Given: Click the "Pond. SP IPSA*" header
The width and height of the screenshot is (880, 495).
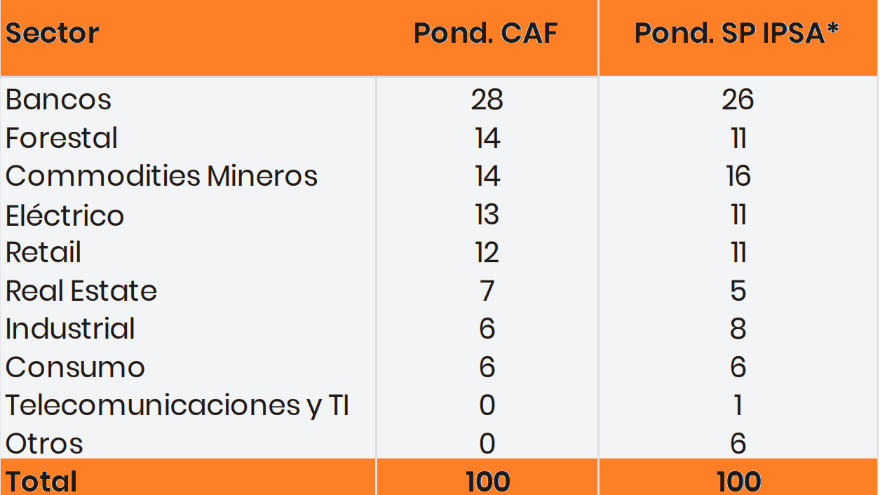Looking at the screenshot, I should tap(737, 34).
